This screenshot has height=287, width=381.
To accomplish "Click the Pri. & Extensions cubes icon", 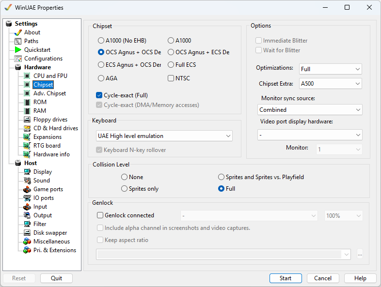I will [x=27, y=250].
